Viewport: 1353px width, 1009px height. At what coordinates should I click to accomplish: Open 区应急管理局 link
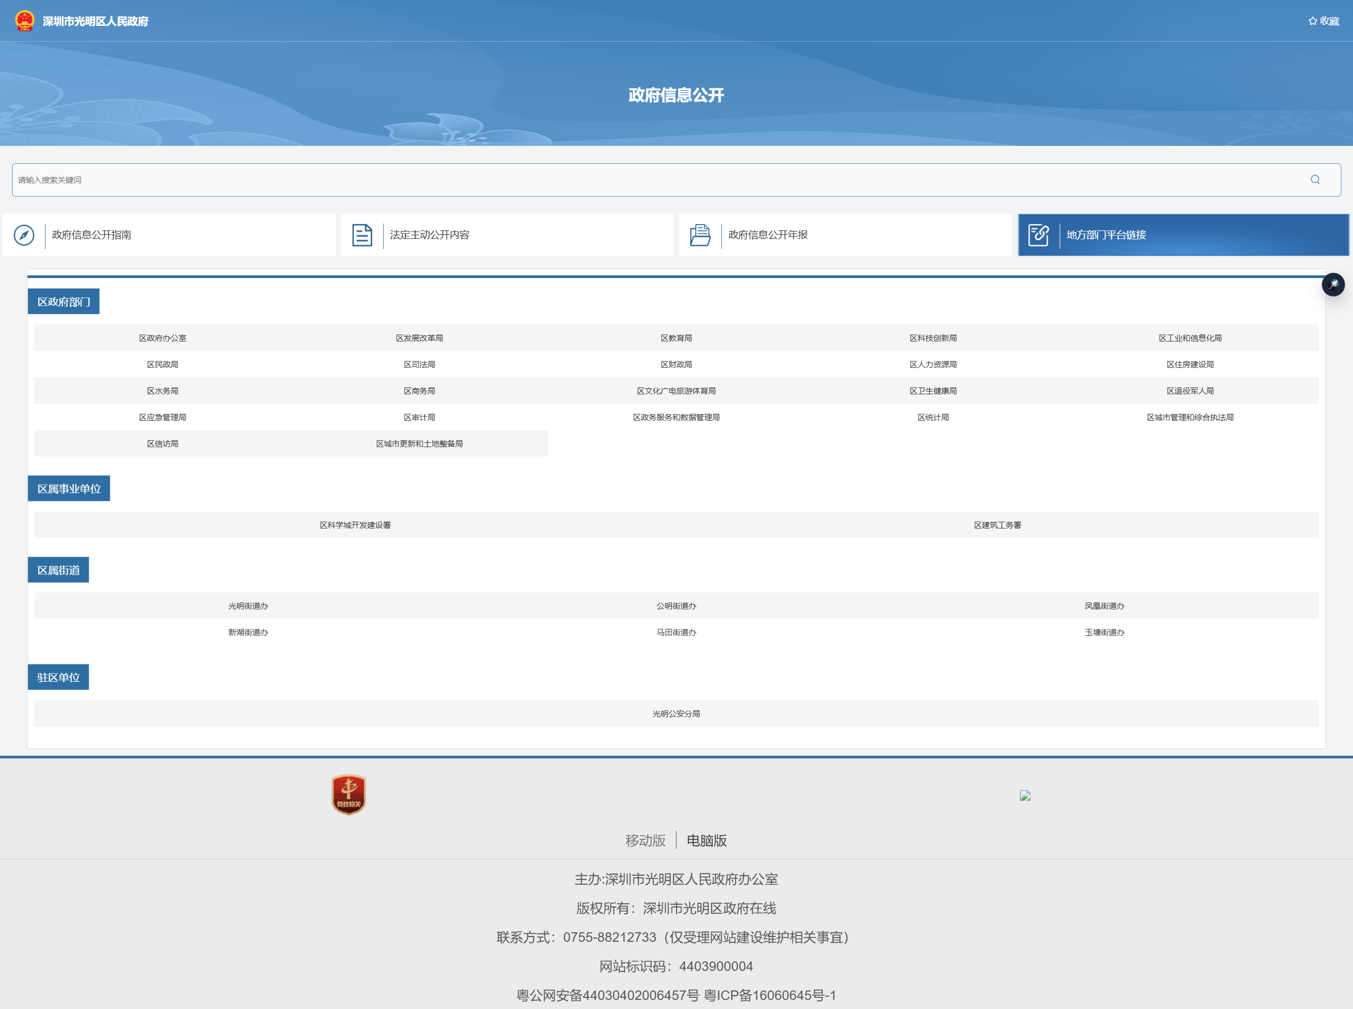162,417
